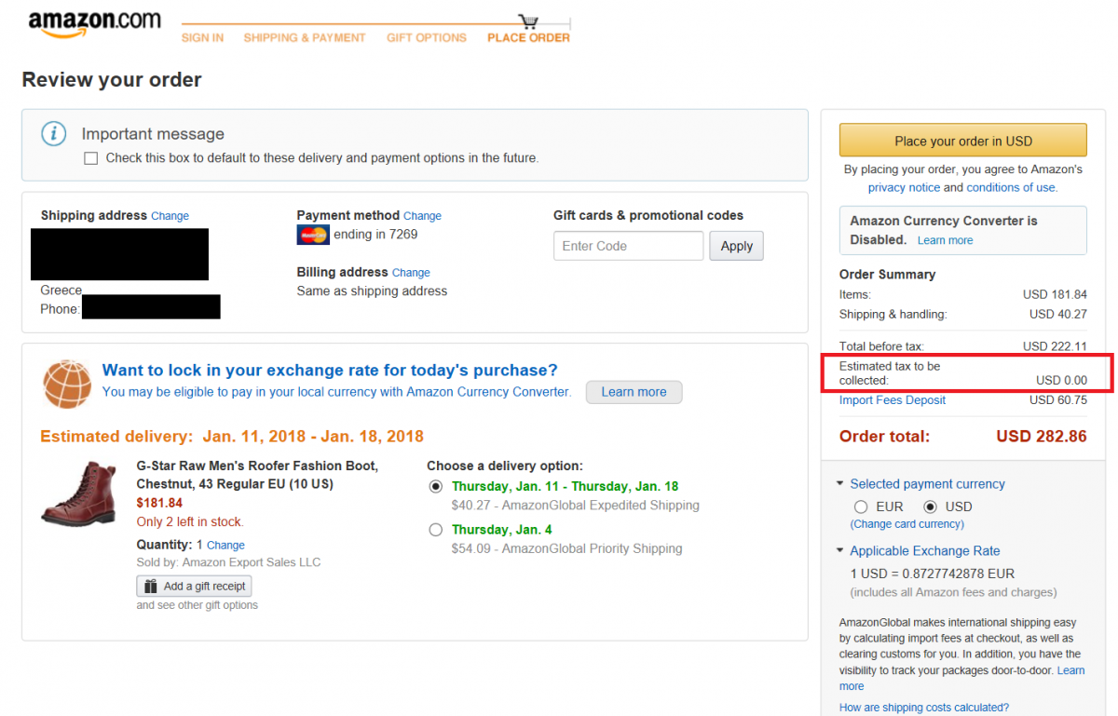
Task: Click the Only 2 left in stock text
Action: [190, 521]
